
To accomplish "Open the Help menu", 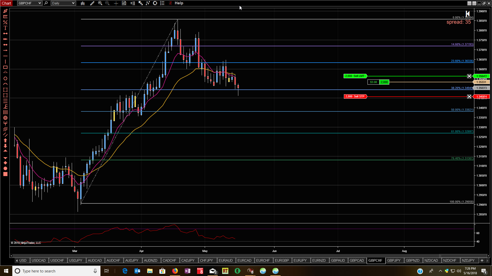I will [x=179, y=3].
